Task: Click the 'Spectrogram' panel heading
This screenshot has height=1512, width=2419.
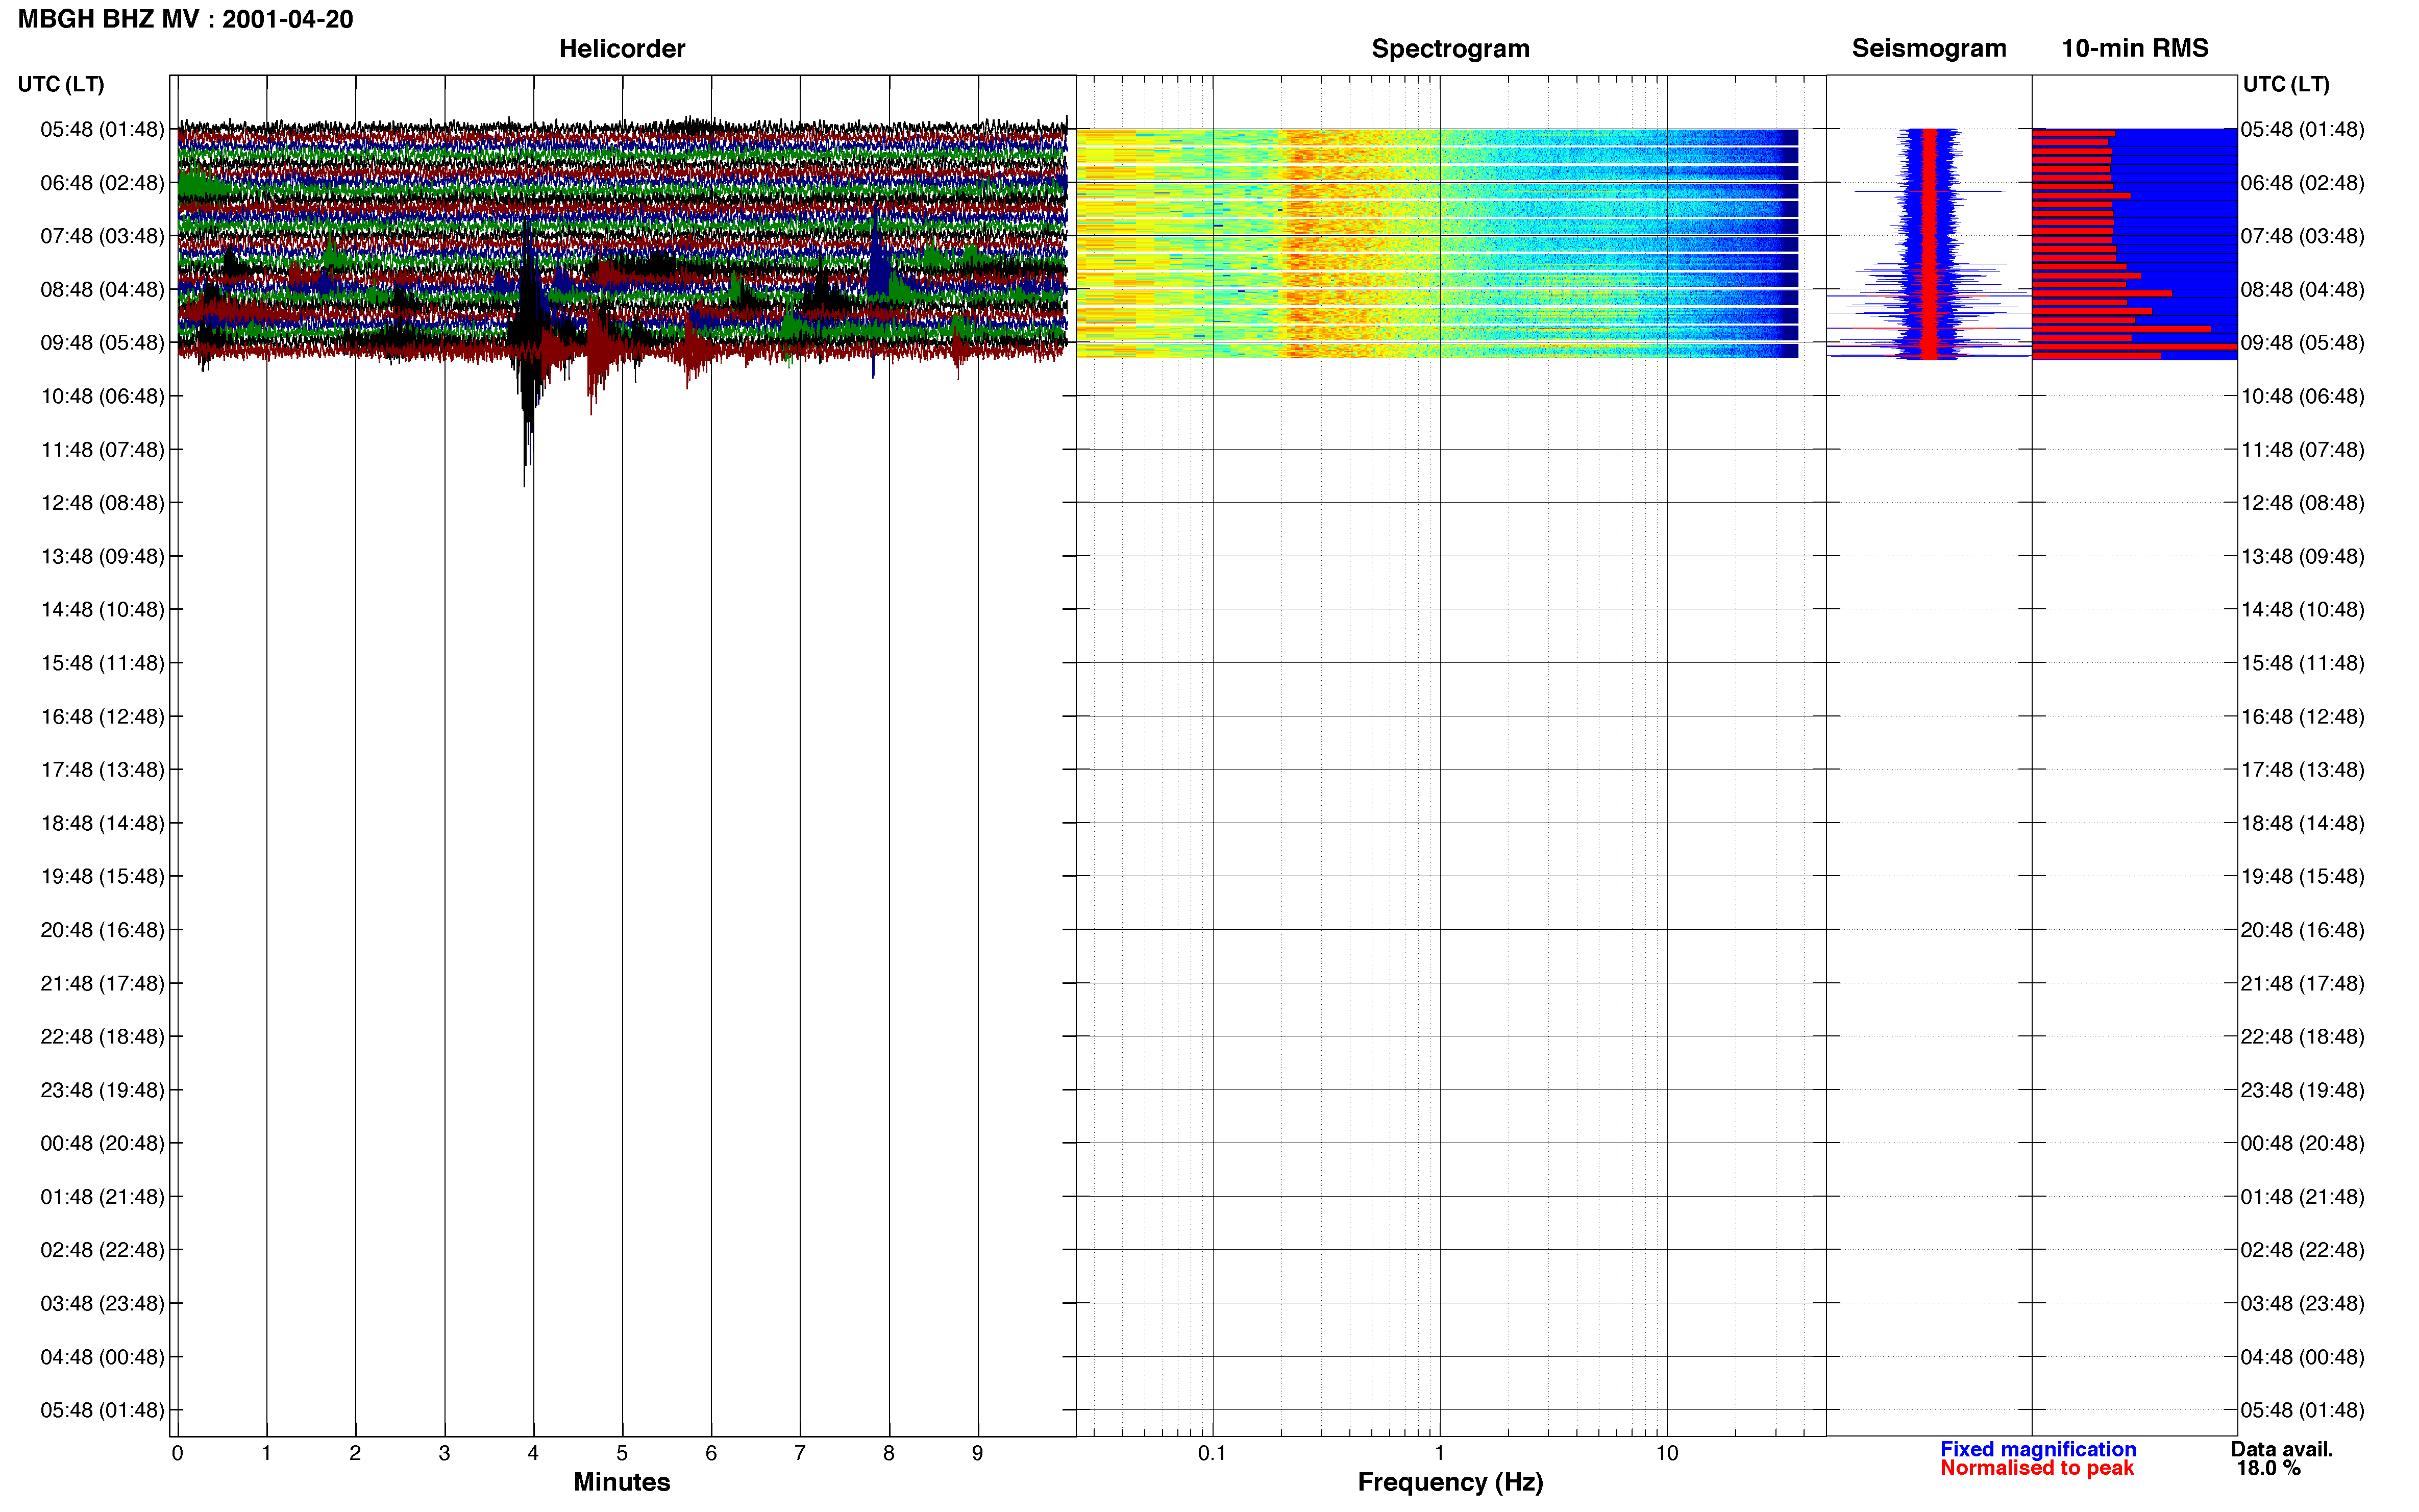Action: [1450, 49]
